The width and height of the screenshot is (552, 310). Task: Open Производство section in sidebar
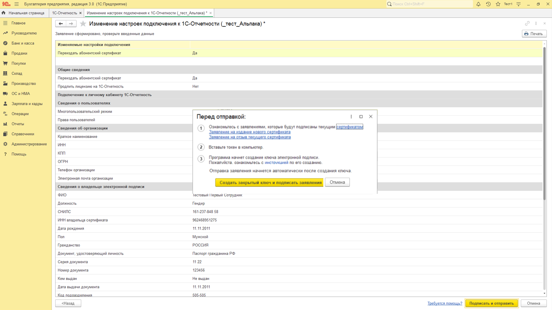point(24,84)
